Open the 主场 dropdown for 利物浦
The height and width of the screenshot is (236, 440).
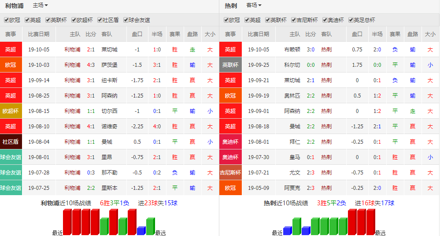(x=40, y=5)
